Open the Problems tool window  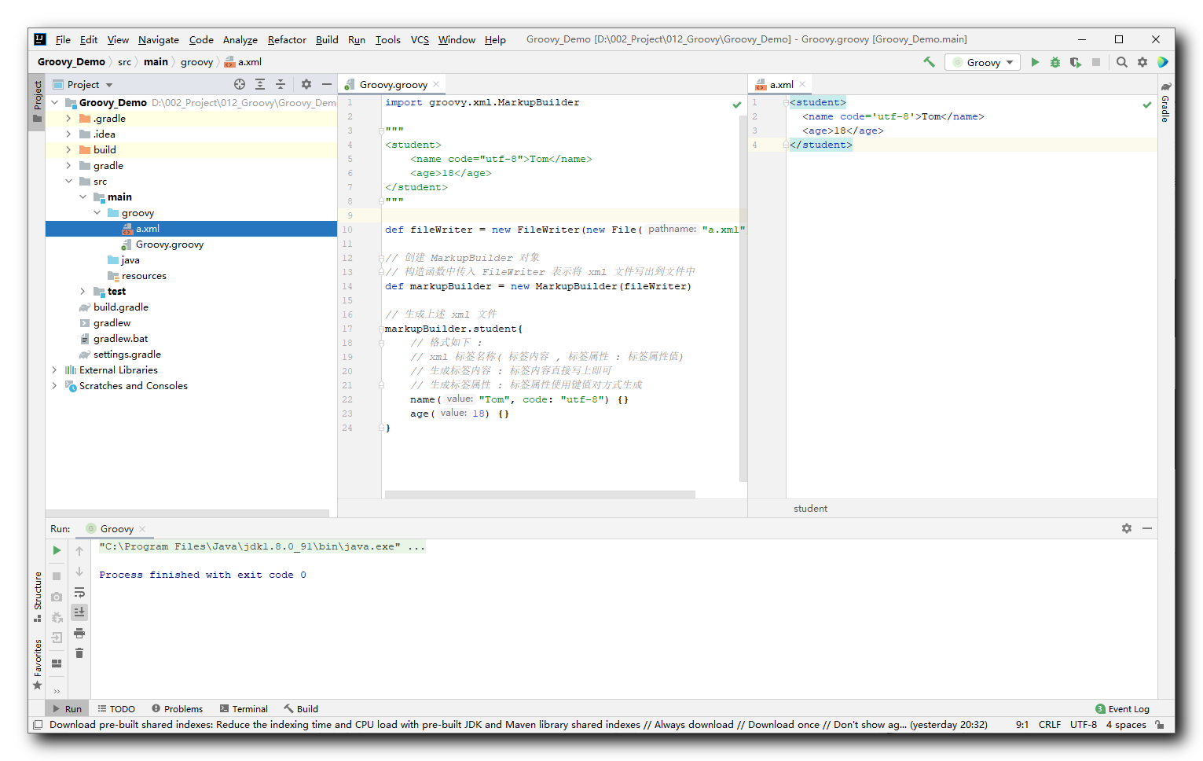pos(177,709)
